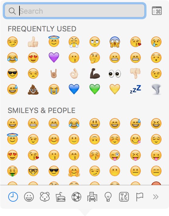Open the Objects lightbulb tab
The width and height of the screenshot is (169, 216).
point(108,197)
